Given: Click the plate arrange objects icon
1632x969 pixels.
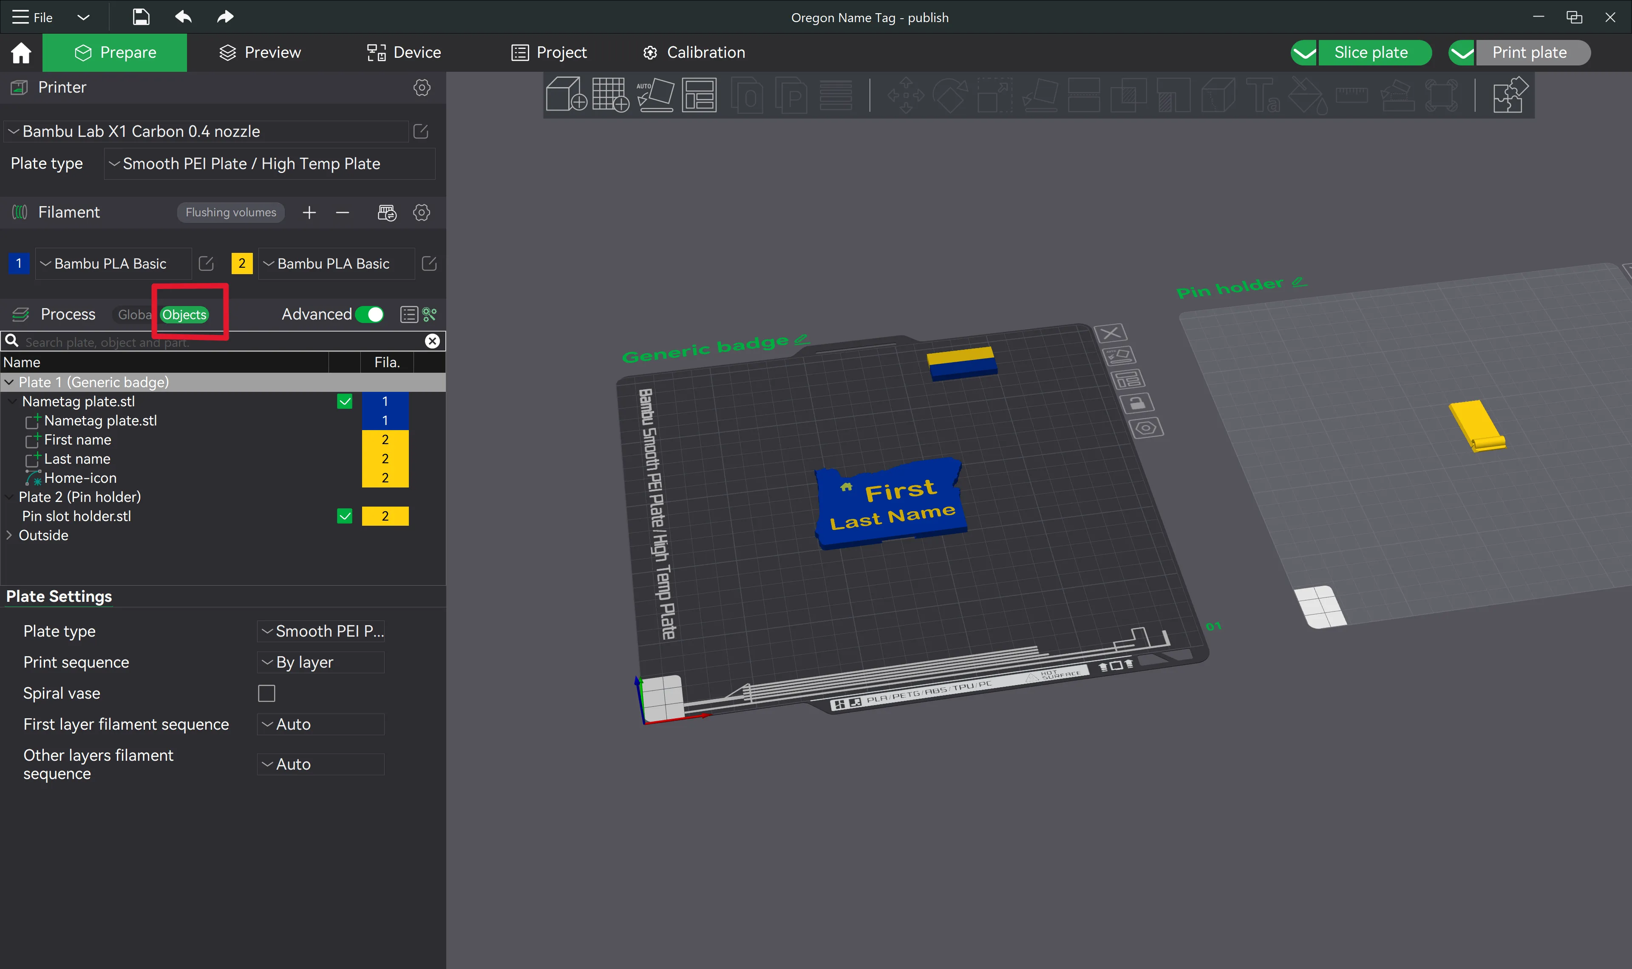Looking at the screenshot, I should pyautogui.click(x=1128, y=380).
